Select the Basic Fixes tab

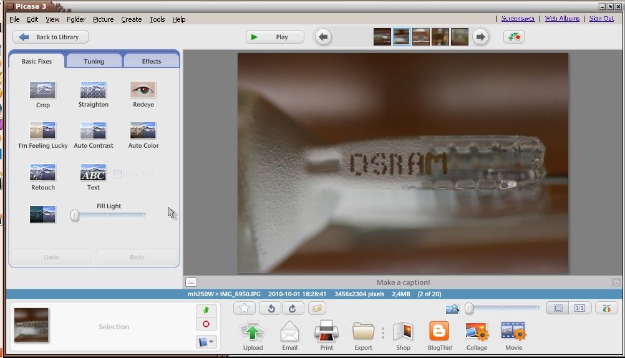[37, 61]
